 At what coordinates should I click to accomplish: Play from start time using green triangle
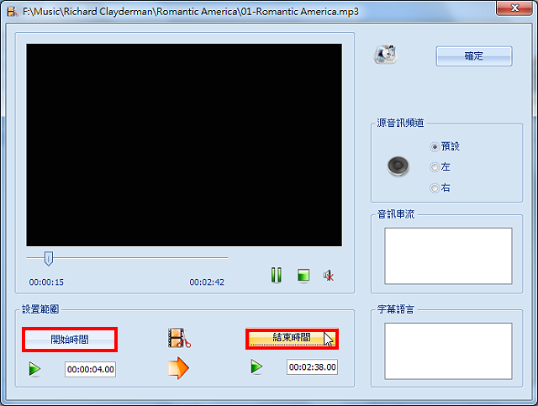pos(34,369)
